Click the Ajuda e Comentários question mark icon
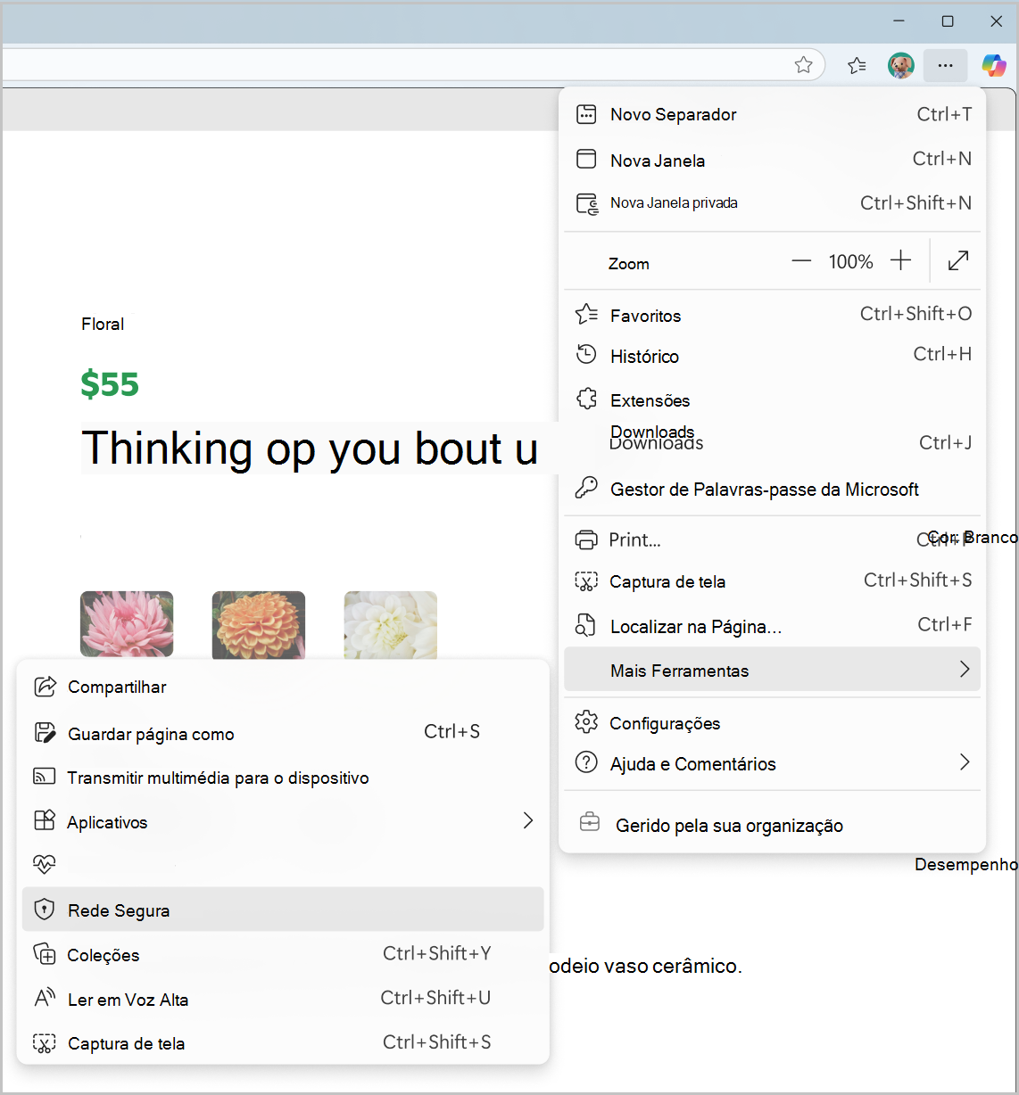 (586, 762)
